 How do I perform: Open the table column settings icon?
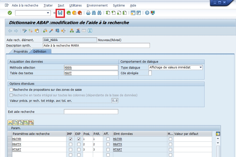[218, 134]
